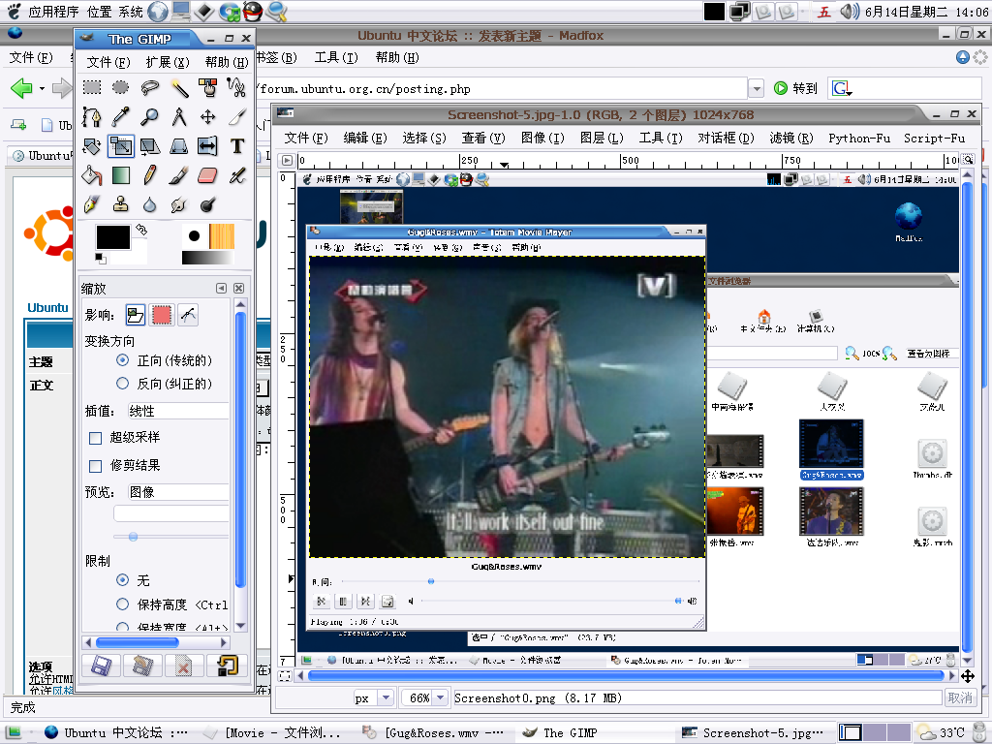Select the Fuzzy Select magic wand tool
The image size is (992, 744).
[x=179, y=87]
